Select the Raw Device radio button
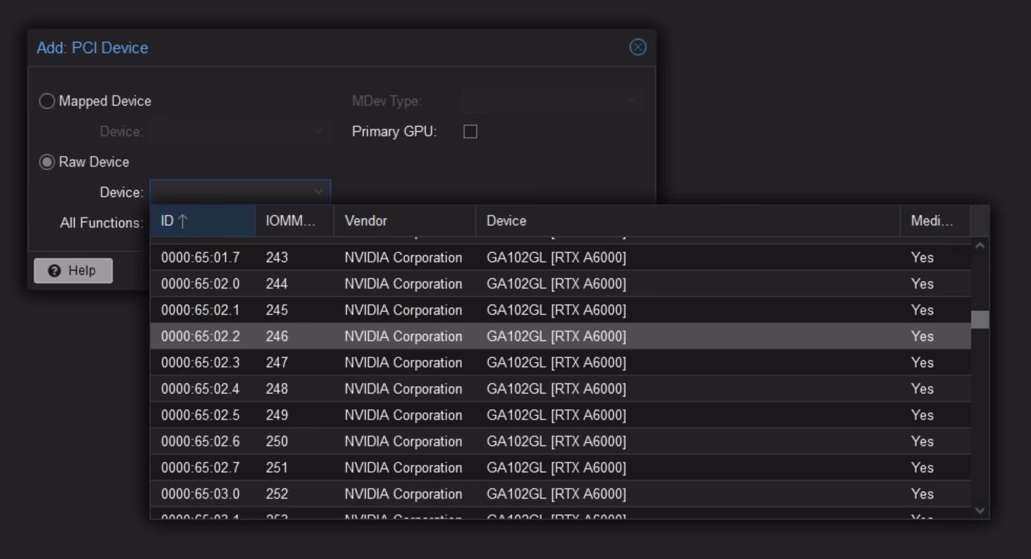This screenshot has width=1031, height=559. point(47,163)
